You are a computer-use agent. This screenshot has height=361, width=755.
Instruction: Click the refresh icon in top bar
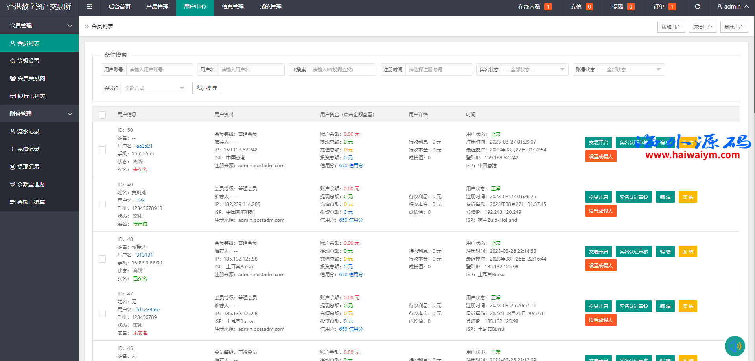tap(697, 7)
